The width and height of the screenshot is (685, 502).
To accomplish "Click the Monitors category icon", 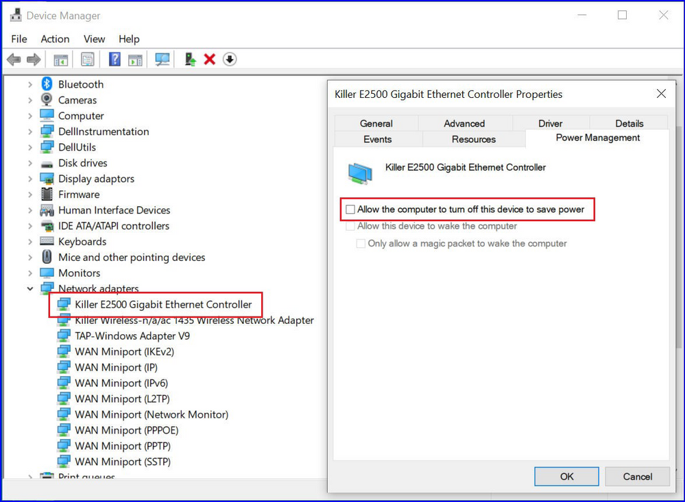I will pyautogui.click(x=47, y=273).
